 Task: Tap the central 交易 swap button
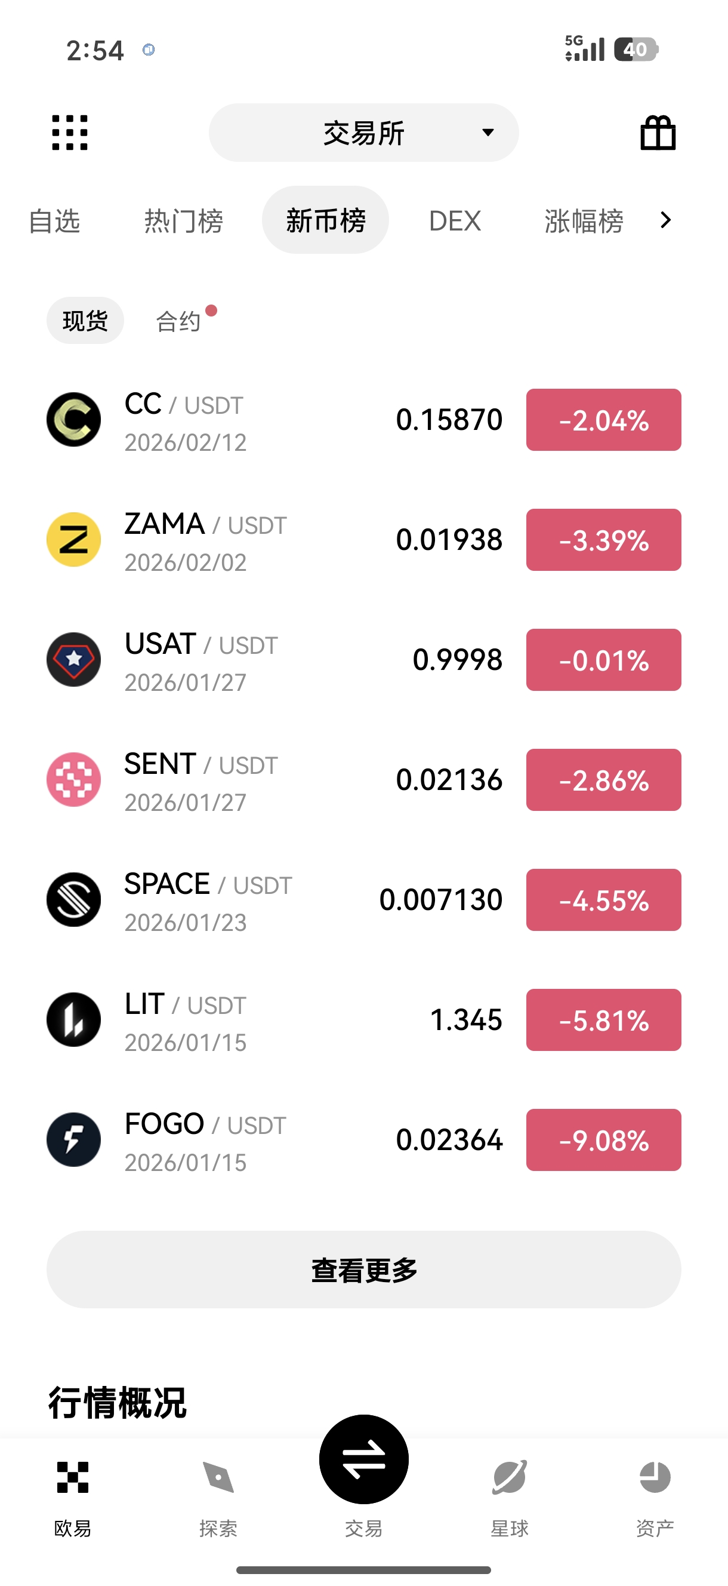point(363,1460)
